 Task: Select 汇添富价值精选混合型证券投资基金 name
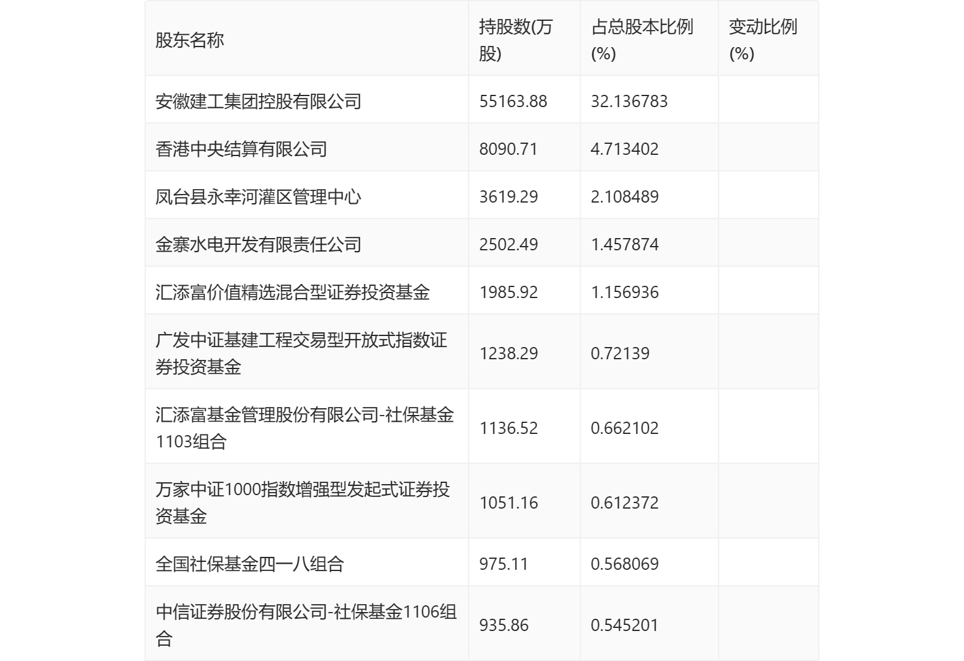293,292
